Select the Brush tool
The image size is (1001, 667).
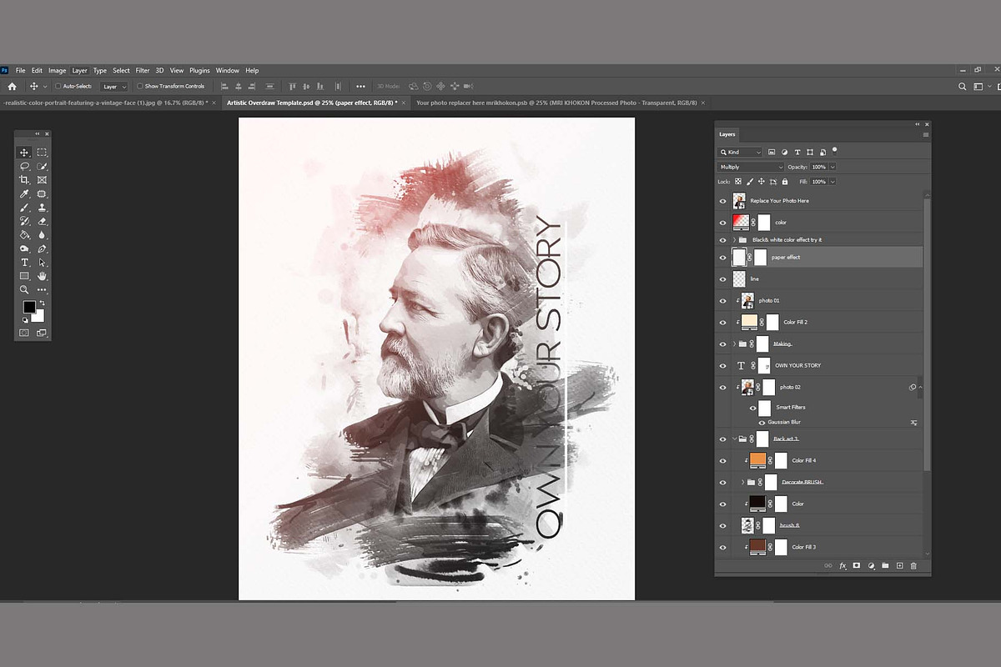[x=24, y=208]
